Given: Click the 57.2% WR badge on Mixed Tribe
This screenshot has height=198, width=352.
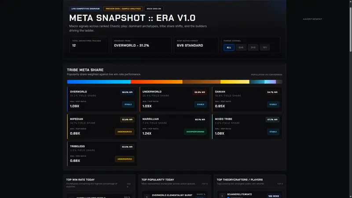Looking at the screenshot, I should [272, 120].
